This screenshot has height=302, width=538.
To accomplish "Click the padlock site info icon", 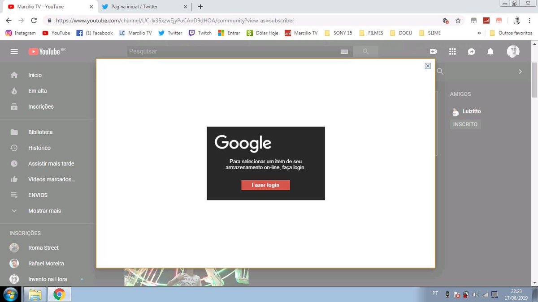I will [49, 21].
